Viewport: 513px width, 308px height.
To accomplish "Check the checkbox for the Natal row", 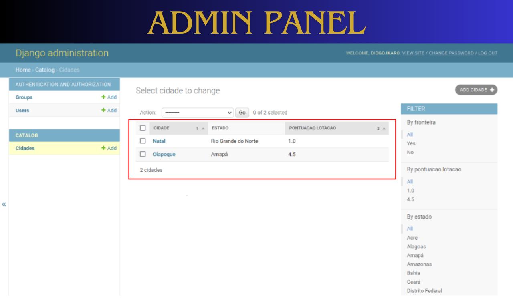I will tap(142, 141).
